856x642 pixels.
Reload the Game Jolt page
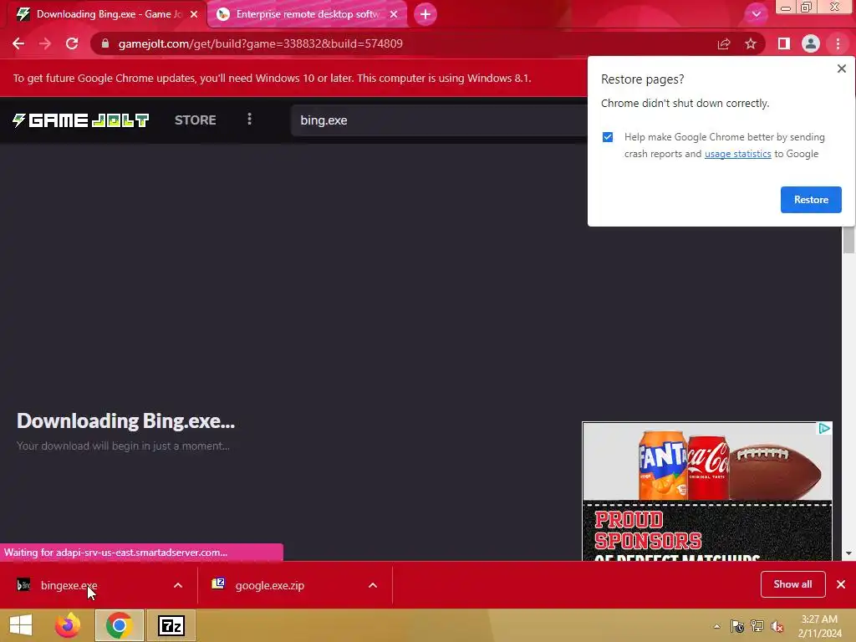tap(72, 43)
